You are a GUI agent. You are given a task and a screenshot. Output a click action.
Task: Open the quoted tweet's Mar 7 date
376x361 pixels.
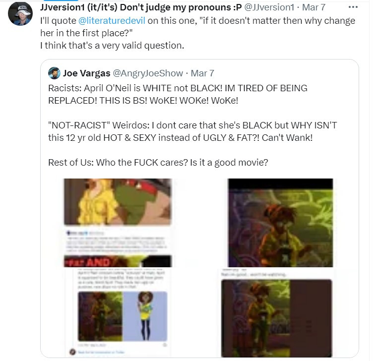202,73
